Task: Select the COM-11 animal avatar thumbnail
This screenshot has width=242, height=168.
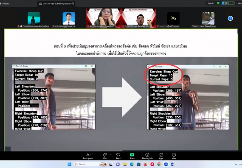Action: pyautogui.click(x=208, y=18)
